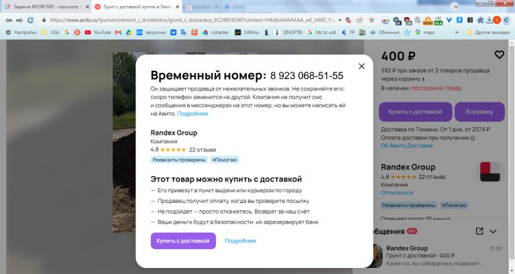Show hidden bookmarks with double chevron
Screen dimensions: 515x274
457,32
